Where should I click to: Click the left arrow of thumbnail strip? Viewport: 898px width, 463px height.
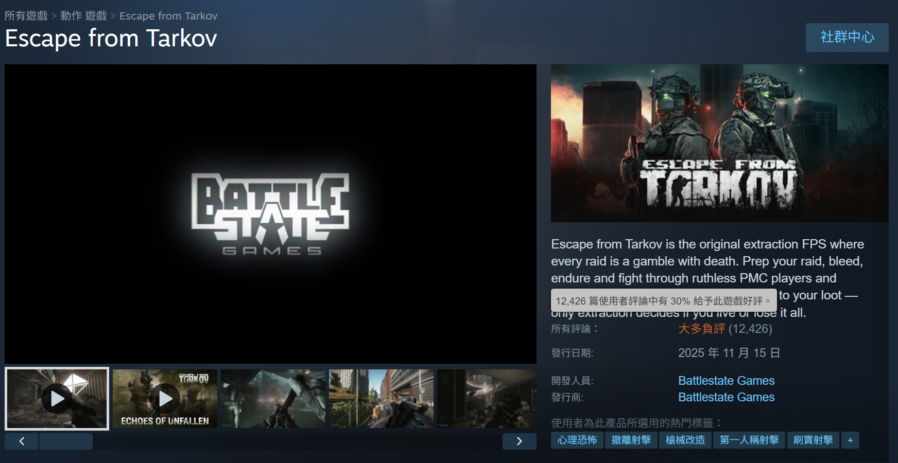click(22, 441)
